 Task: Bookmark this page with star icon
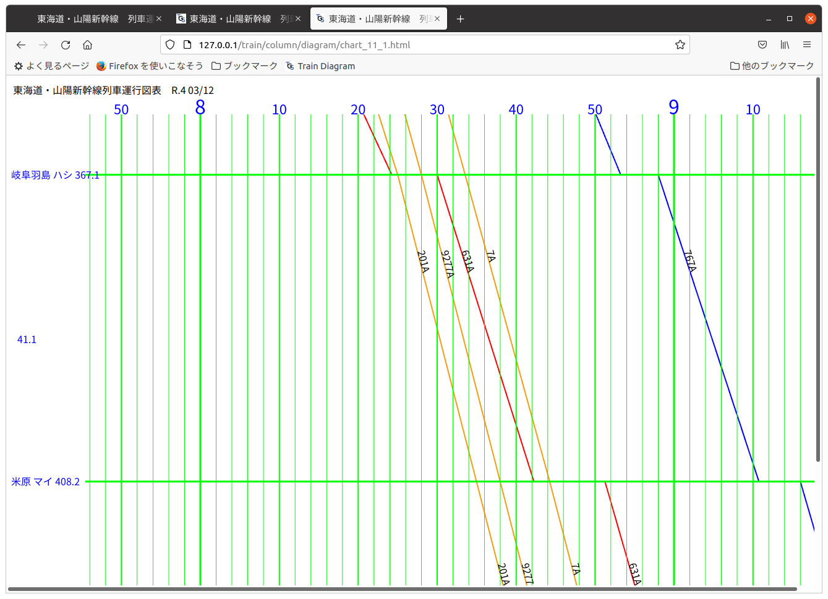[x=680, y=45]
